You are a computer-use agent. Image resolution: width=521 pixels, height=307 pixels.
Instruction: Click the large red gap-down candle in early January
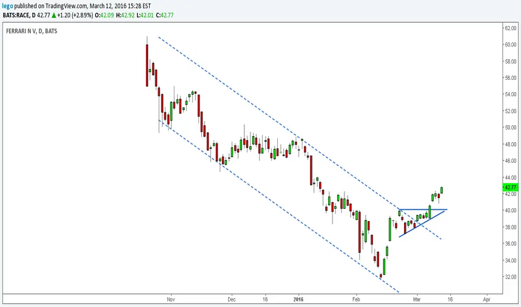pyautogui.click(x=311, y=170)
